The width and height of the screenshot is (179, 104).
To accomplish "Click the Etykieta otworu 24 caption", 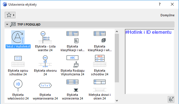I will 45,73.
